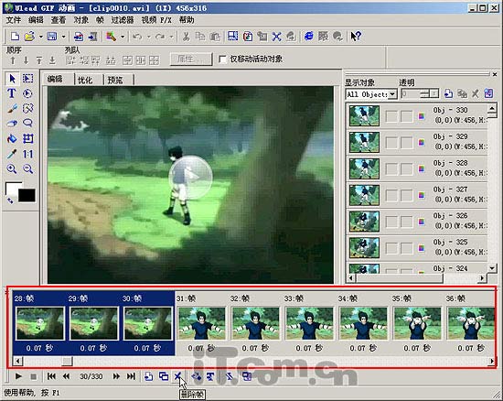Switch to the 编辑 tab

tap(56, 79)
